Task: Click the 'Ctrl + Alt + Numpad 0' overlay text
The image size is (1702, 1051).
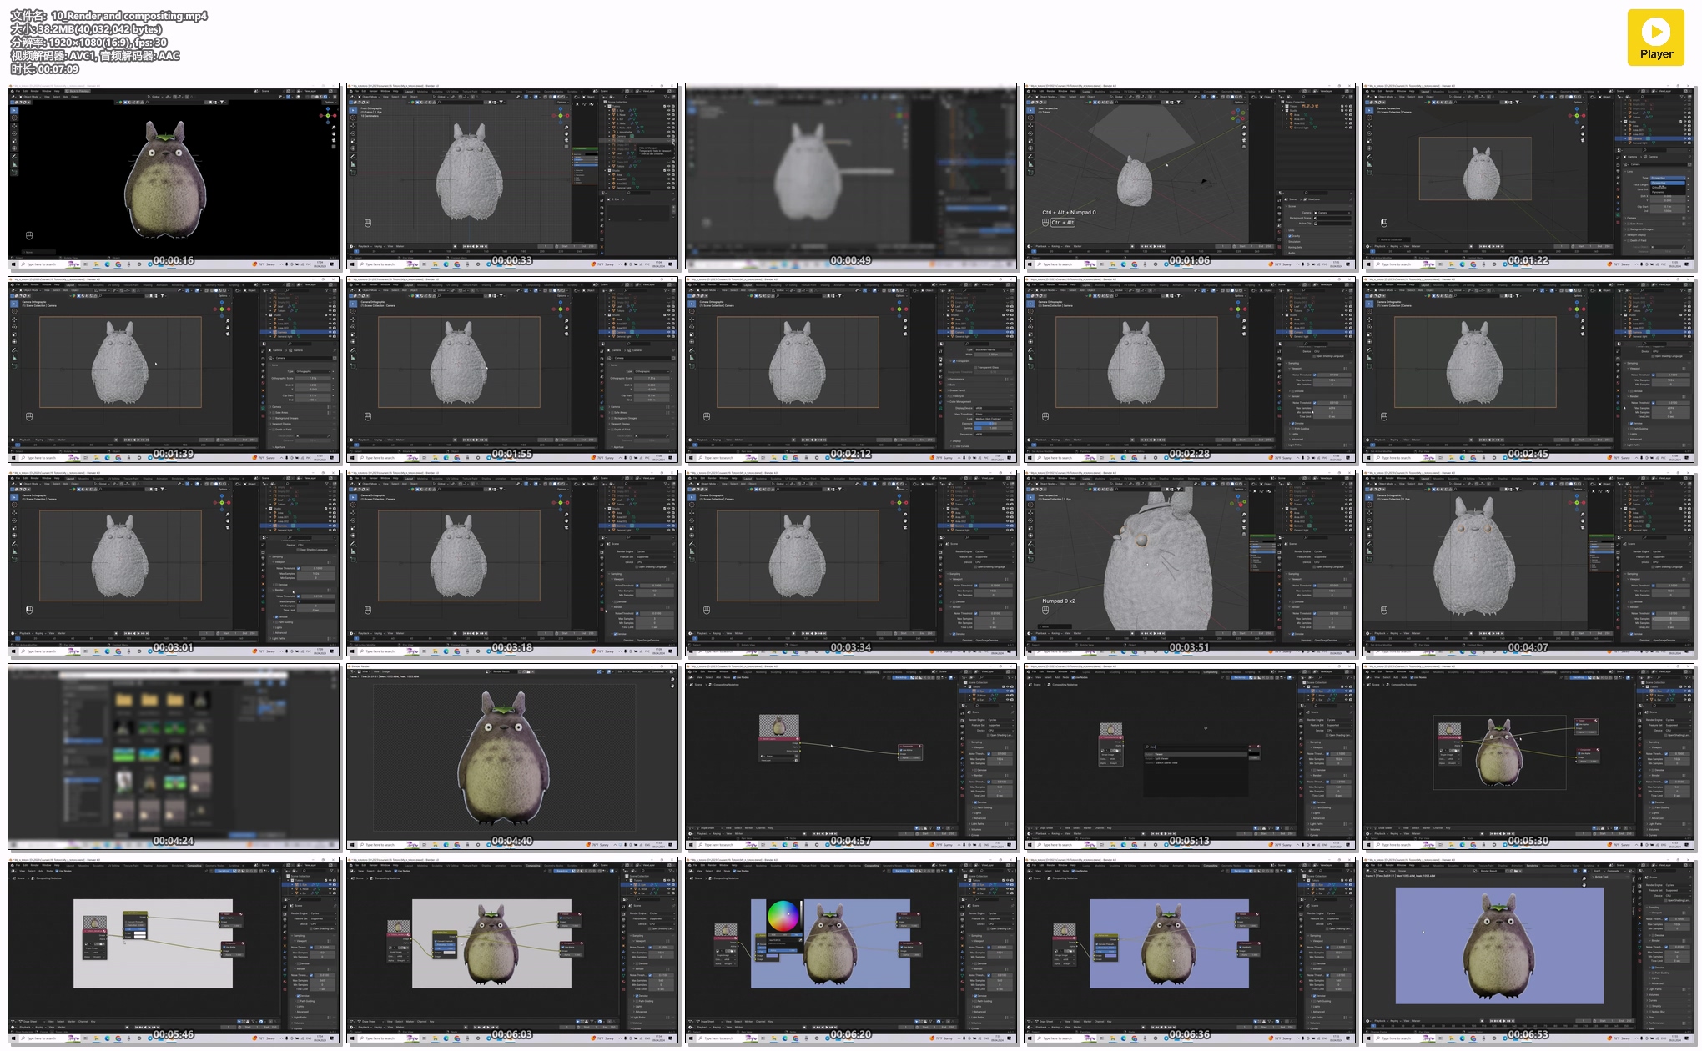Action: coord(1069,213)
